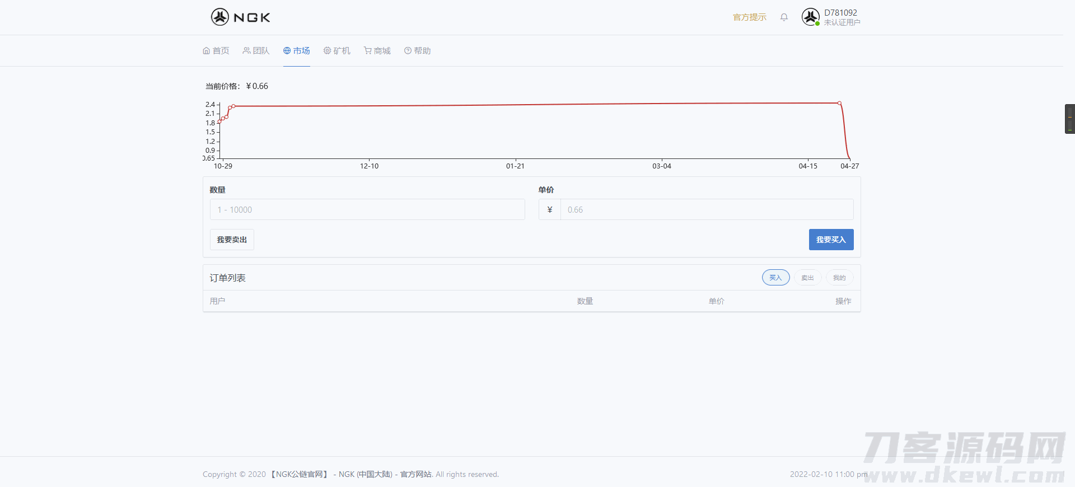The width and height of the screenshot is (1075, 487).
Task: Click the 官方提示 official notice link
Action: coord(749,17)
